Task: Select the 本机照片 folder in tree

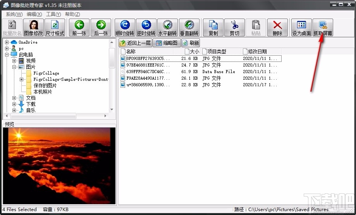Action: click(43, 92)
